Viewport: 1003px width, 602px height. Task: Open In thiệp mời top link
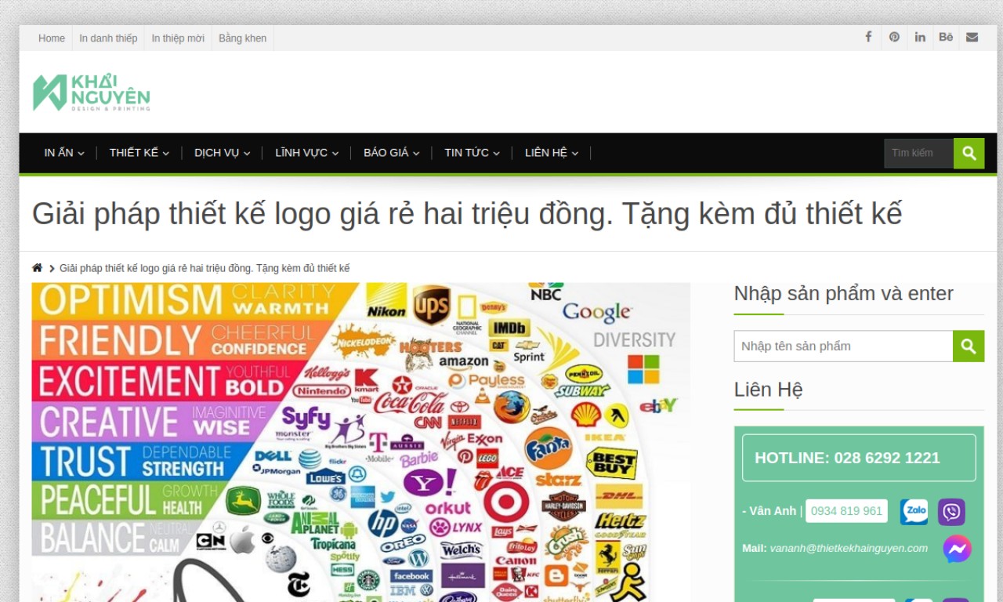pyautogui.click(x=178, y=38)
